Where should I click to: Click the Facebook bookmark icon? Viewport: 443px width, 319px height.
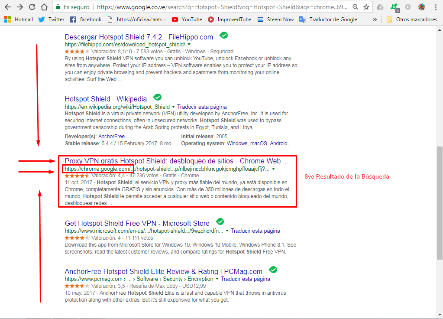tap(73, 20)
